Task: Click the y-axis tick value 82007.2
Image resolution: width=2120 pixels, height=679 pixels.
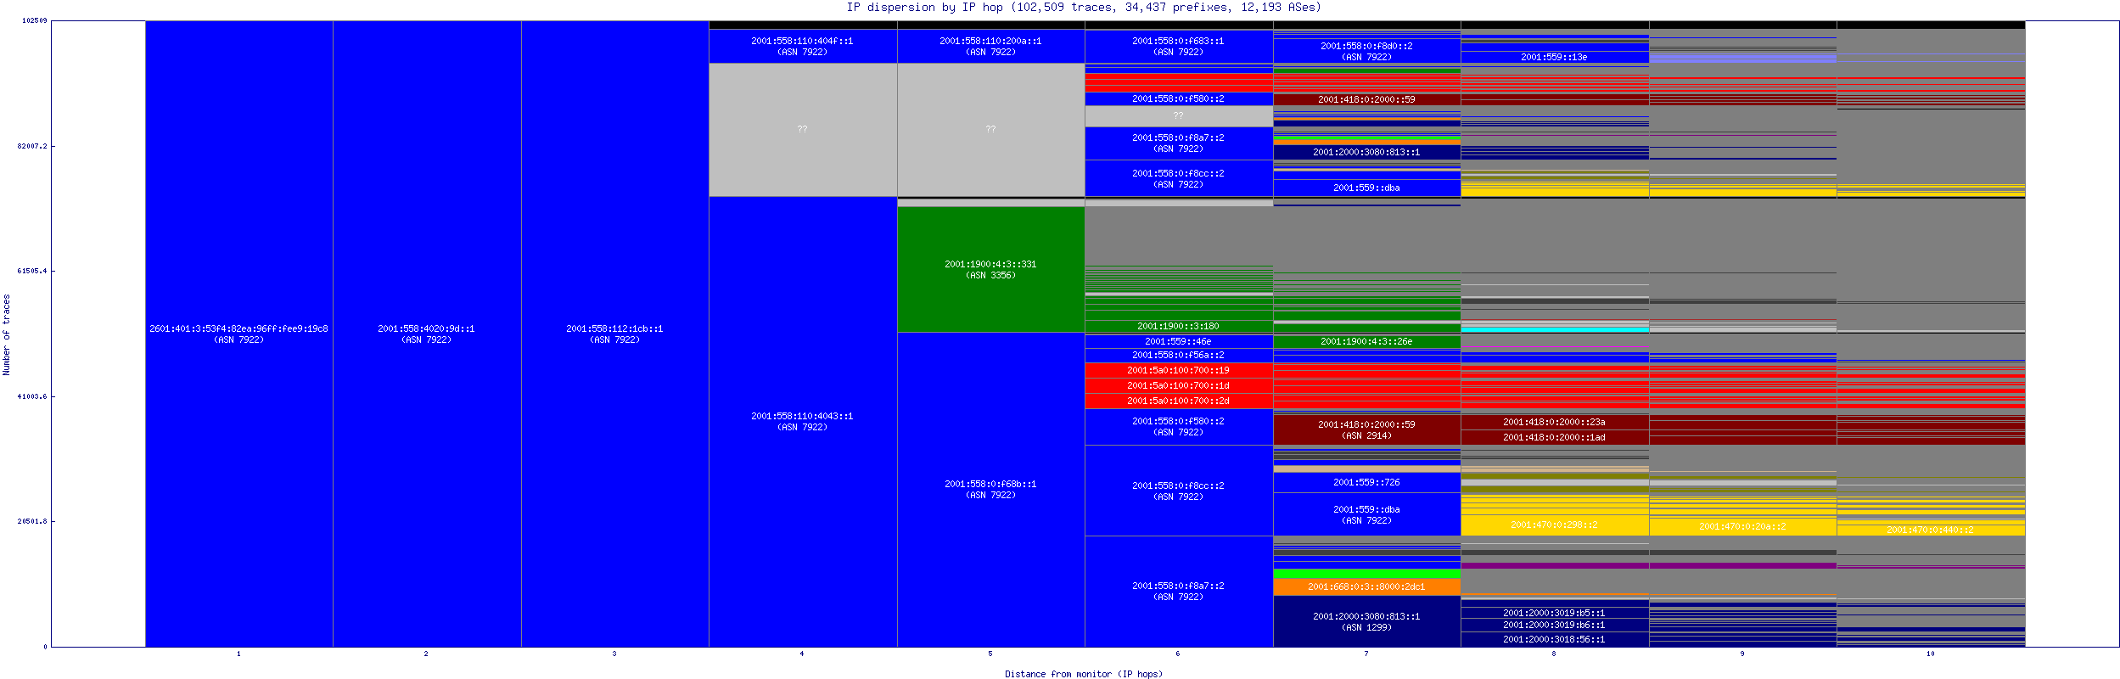Action: pos(32,146)
